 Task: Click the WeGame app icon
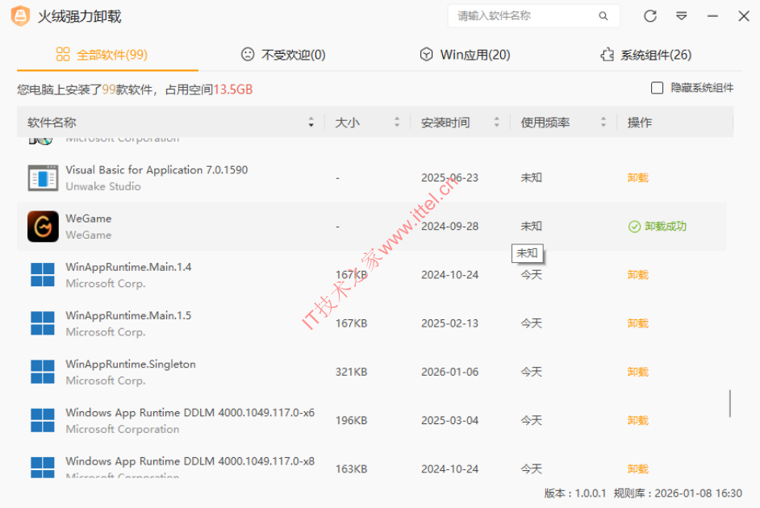43,227
